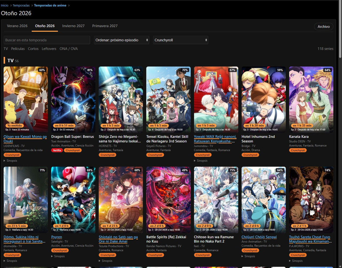Expand Sinopsis under Ojisan wa Kawaii Mono ga Osuki

pyautogui.click(x=10, y=161)
